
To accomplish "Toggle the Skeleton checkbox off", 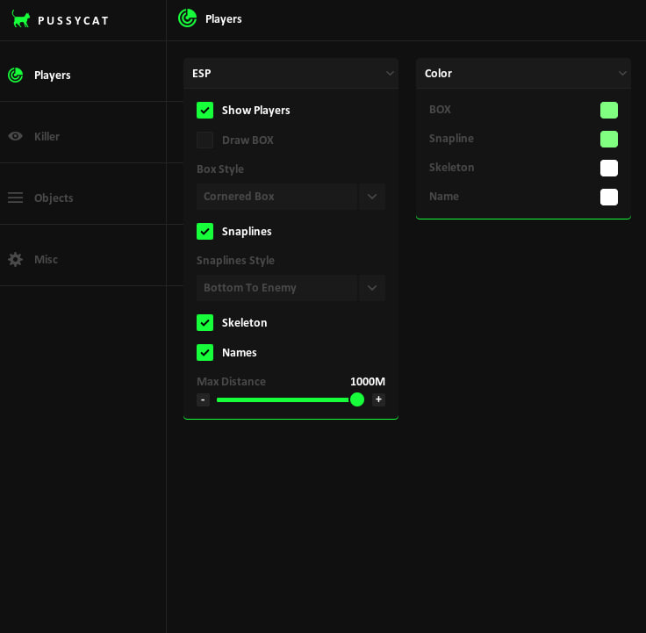I will [205, 322].
